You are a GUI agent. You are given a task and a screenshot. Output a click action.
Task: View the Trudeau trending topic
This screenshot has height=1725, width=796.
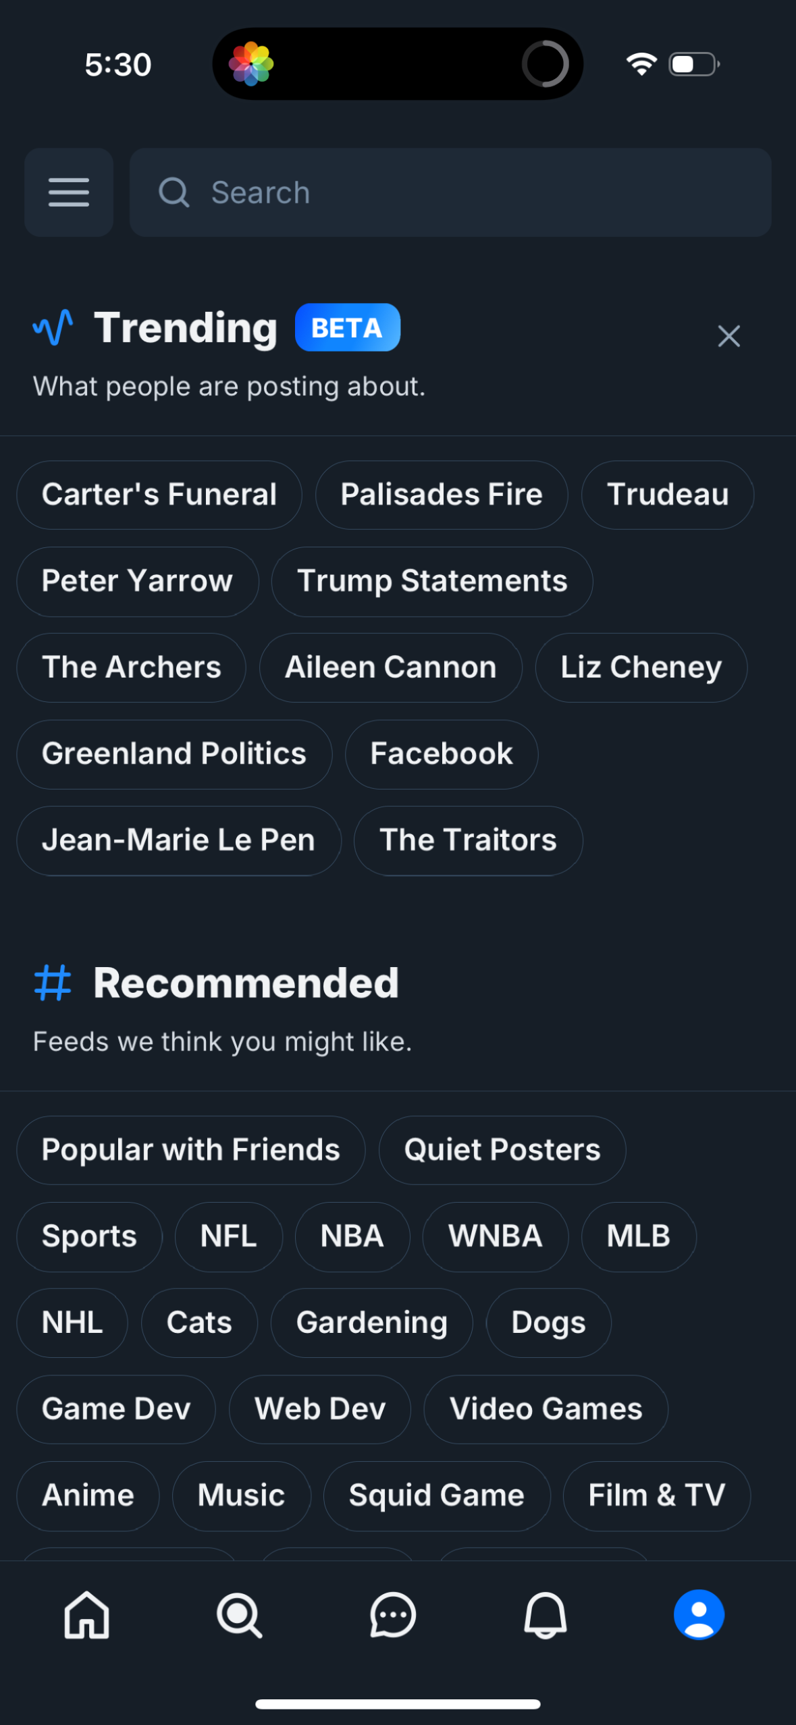tap(668, 495)
